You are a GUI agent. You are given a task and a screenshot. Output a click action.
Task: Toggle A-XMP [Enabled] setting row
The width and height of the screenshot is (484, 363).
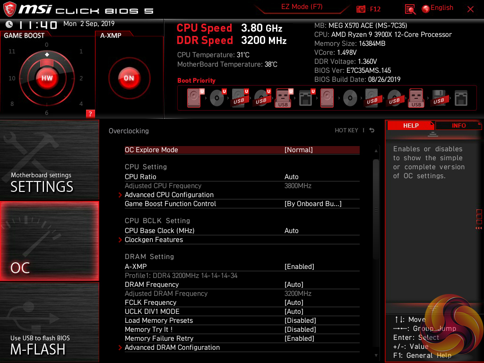tap(242, 267)
